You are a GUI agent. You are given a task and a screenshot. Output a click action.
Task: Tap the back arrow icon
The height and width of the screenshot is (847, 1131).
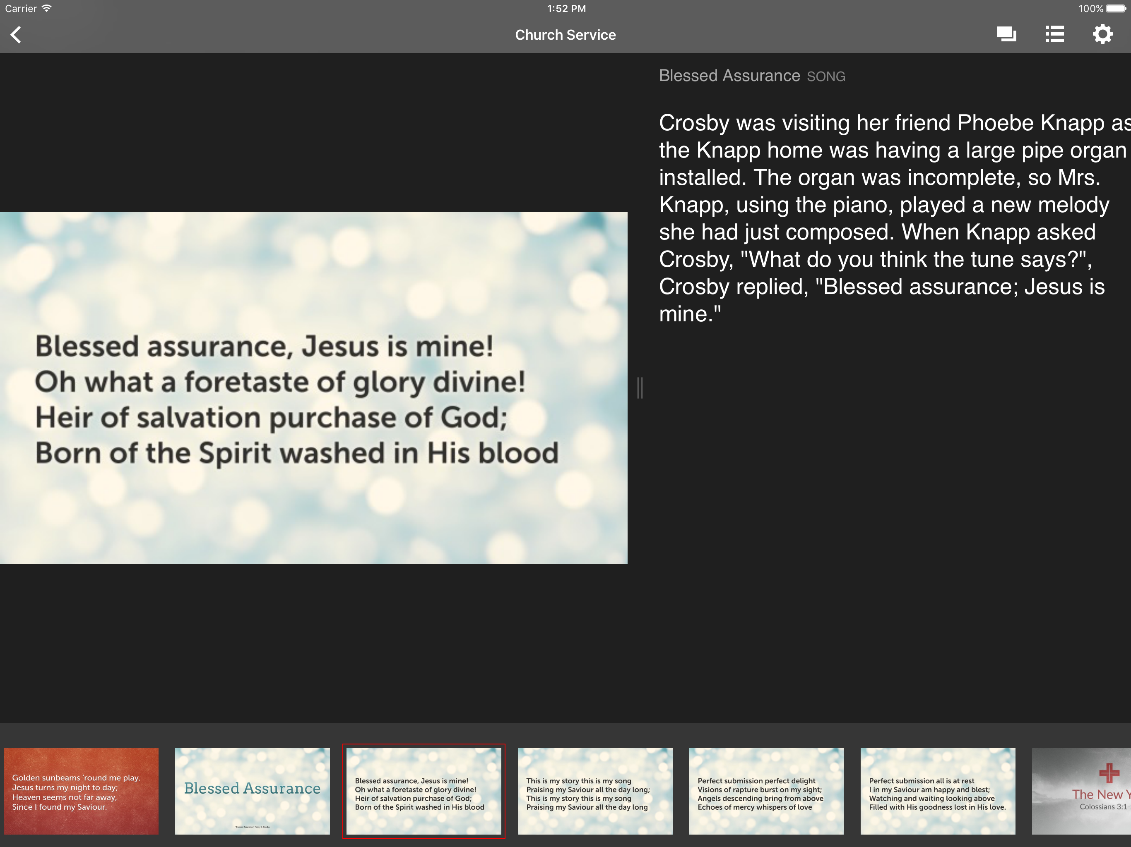[17, 35]
